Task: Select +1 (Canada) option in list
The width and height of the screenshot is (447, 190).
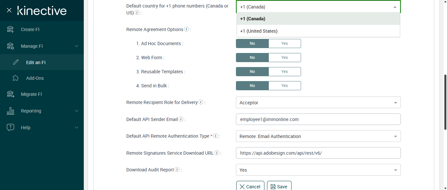Action: 253,19
